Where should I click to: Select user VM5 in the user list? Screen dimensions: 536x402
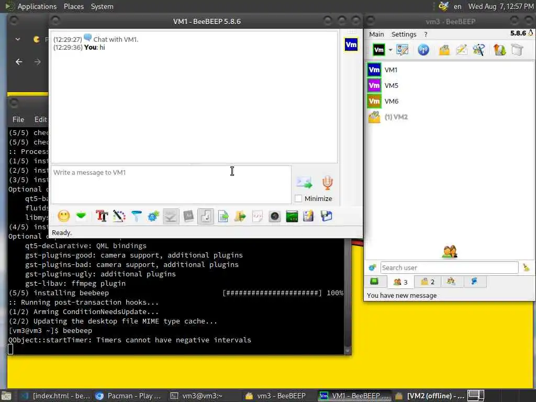[450, 85]
